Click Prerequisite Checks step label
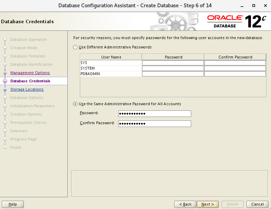 click(28, 122)
